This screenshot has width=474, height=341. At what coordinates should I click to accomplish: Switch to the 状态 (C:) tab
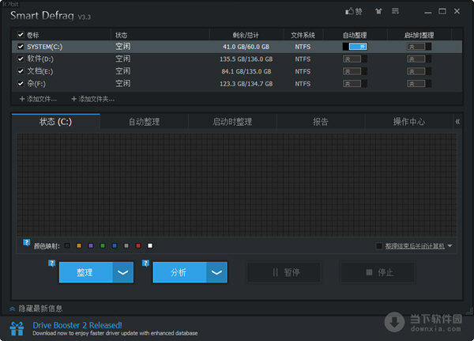tap(55, 122)
